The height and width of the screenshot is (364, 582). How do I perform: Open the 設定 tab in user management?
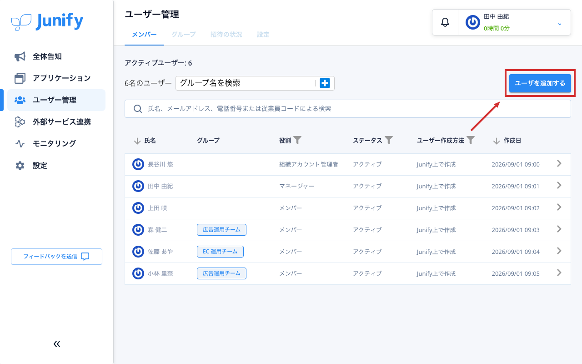(x=263, y=35)
